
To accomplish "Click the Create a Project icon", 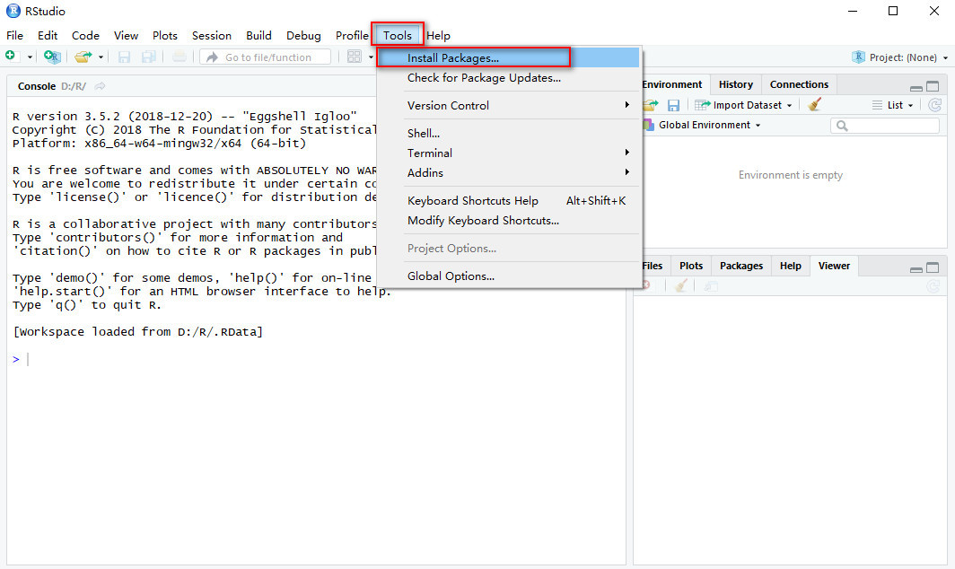I will 52,57.
